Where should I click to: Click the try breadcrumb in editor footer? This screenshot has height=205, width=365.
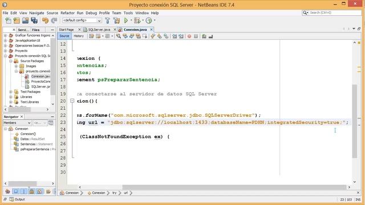(114, 192)
